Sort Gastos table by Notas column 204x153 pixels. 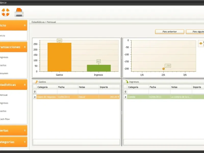[88, 87]
